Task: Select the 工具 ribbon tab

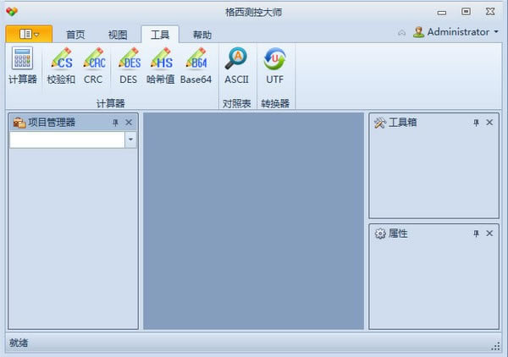Action: point(160,35)
